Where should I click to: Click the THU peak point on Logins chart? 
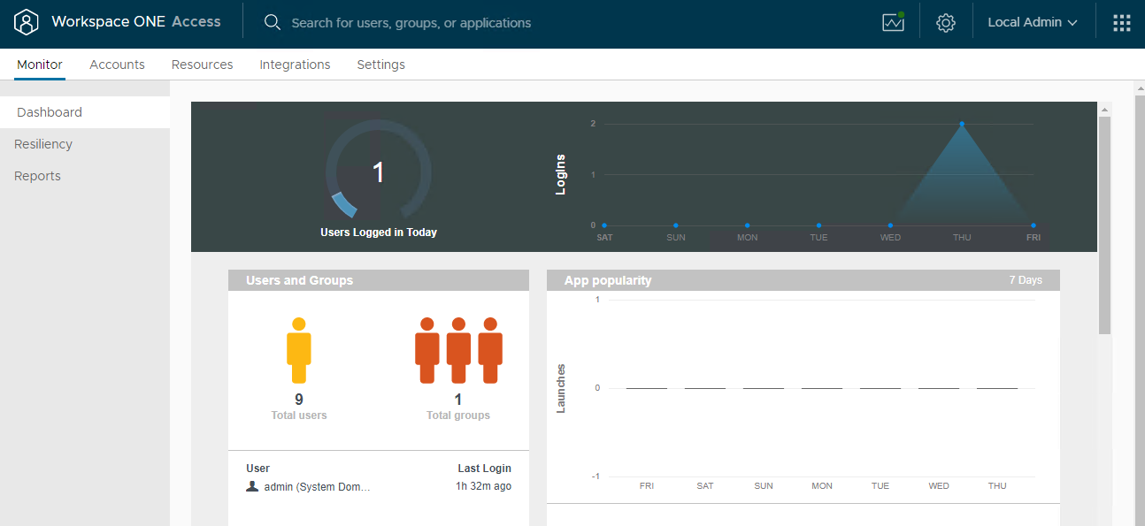pyautogui.click(x=962, y=124)
